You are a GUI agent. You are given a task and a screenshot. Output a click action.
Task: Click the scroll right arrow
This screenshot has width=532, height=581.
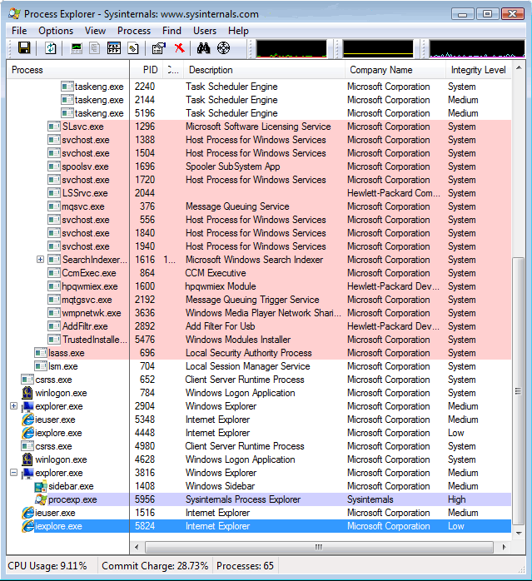click(505, 547)
